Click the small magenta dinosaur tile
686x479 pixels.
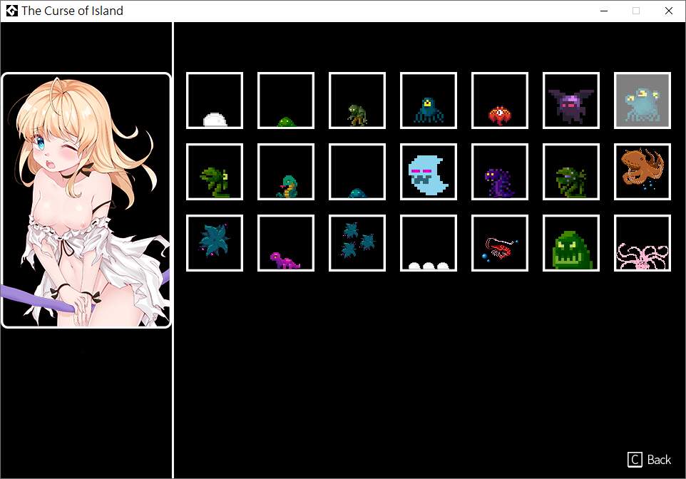(286, 243)
